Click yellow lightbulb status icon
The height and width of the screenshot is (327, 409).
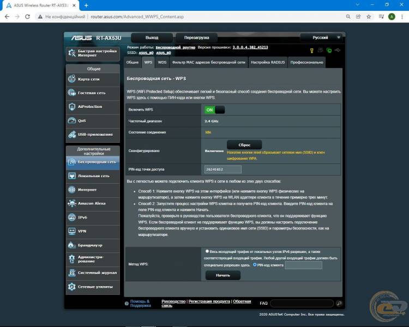click(312, 50)
